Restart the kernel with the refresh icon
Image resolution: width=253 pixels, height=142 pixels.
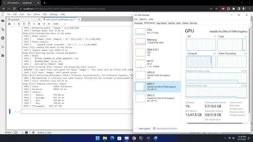[44, 24]
